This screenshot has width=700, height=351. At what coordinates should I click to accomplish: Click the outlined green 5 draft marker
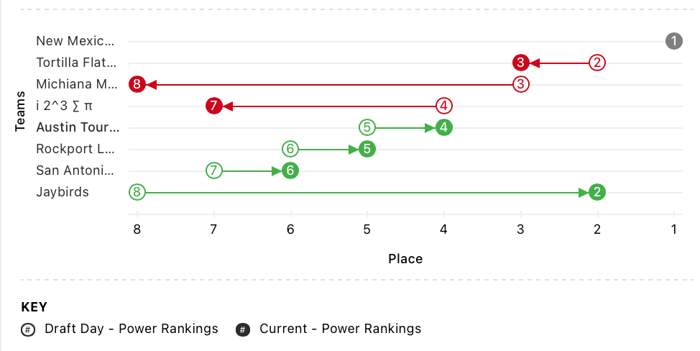(367, 127)
